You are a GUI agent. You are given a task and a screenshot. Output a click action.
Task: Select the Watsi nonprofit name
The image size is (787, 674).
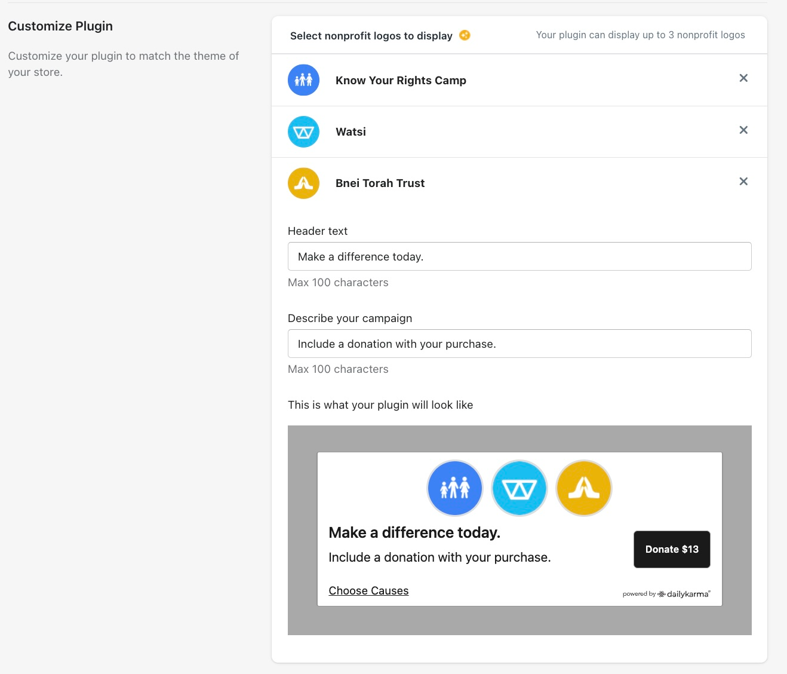point(351,132)
